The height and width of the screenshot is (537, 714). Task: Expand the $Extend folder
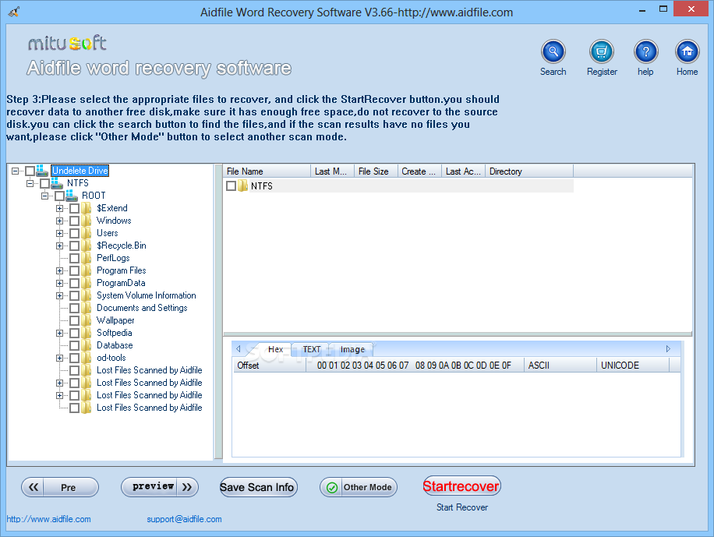click(x=60, y=208)
